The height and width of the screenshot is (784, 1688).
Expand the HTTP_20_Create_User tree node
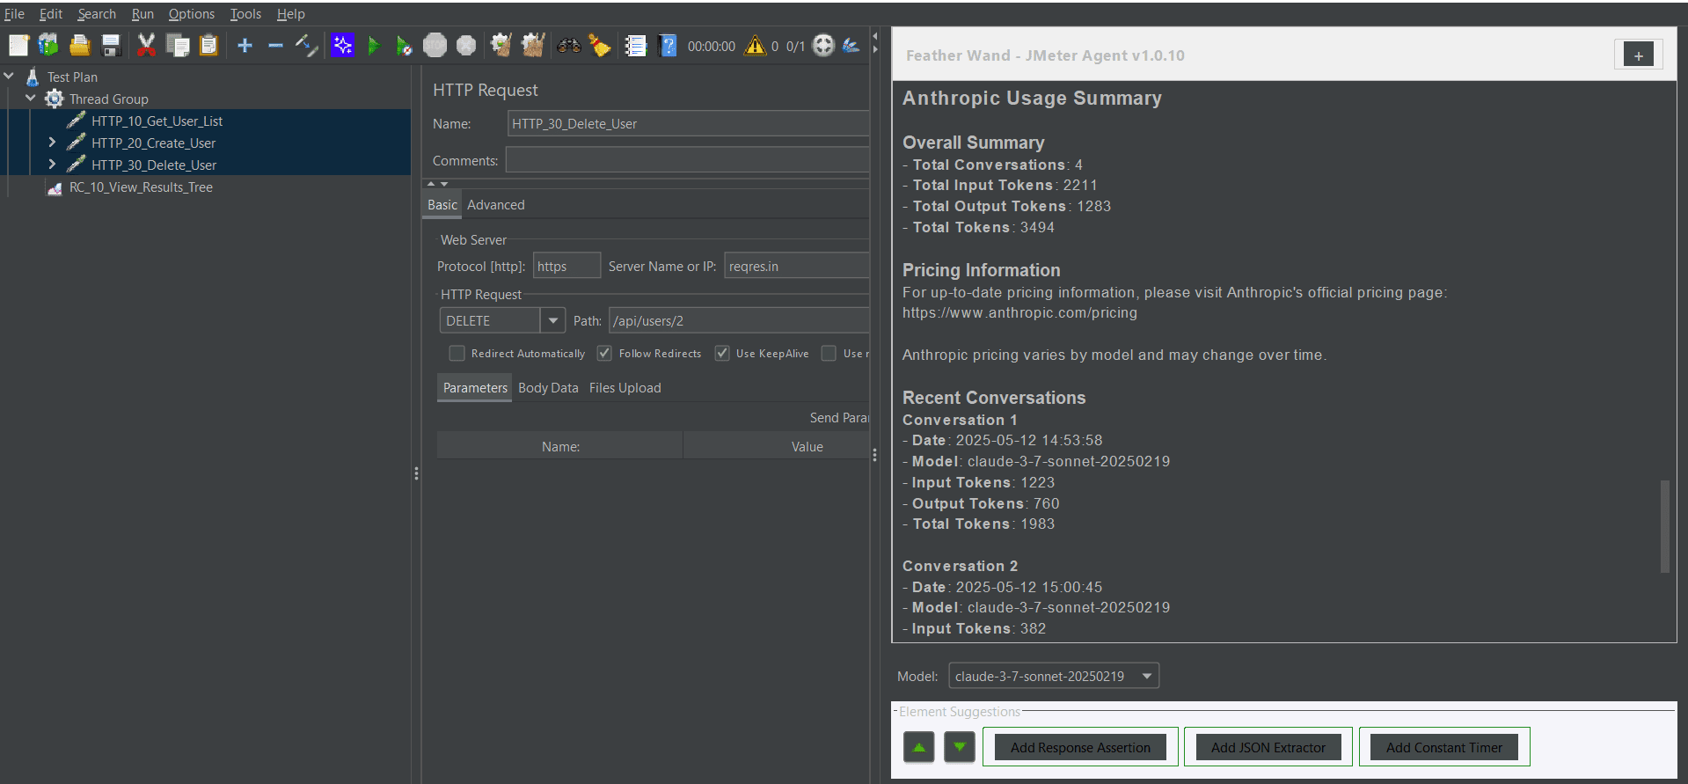pyautogui.click(x=52, y=143)
